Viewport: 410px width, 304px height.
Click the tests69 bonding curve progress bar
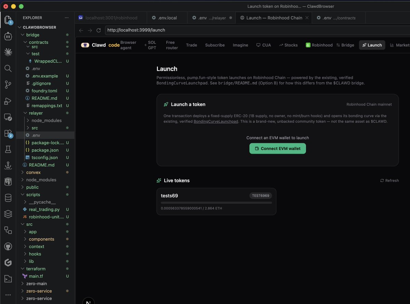[216, 203]
